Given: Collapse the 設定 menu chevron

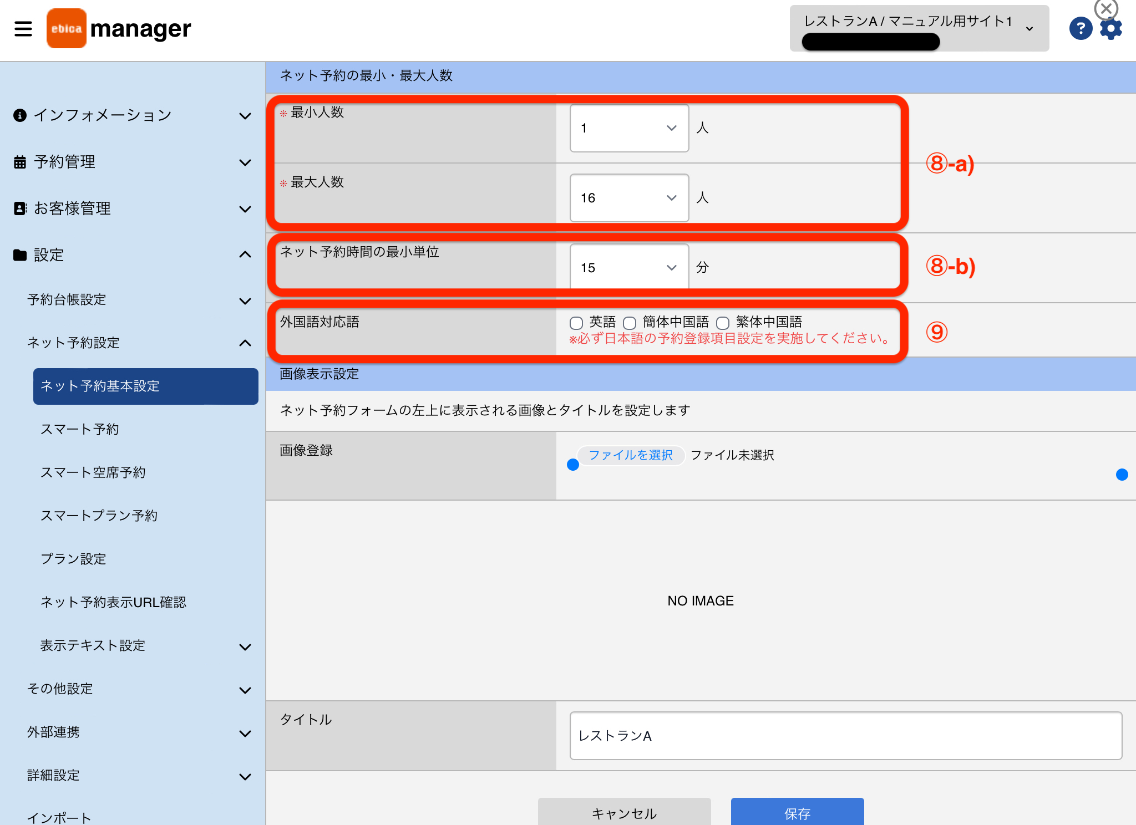Looking at the screenshot, I should (x=245, y=254).
